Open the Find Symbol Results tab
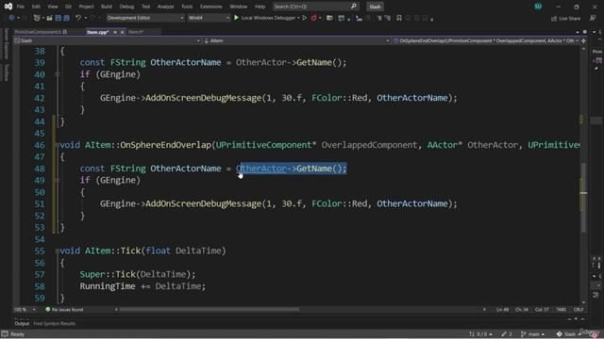 (x=55, y=323)
